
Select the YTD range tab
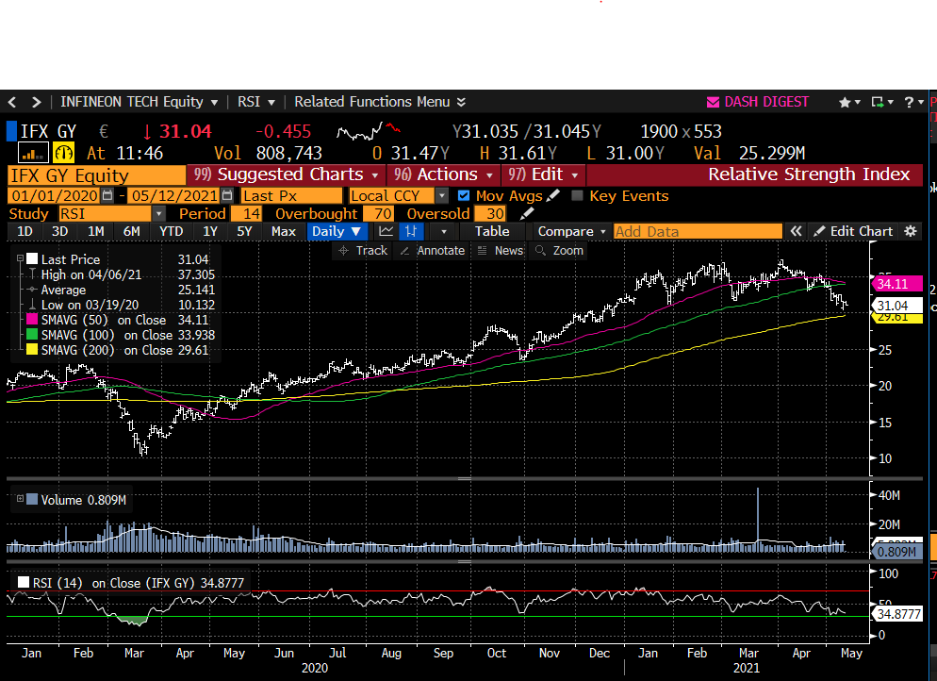click(171, 231)
